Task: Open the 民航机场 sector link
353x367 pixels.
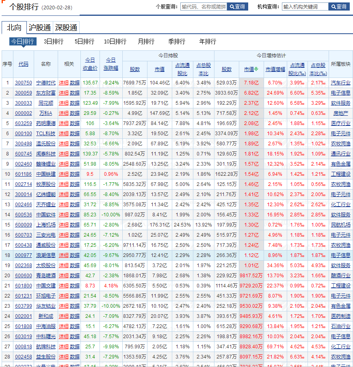Action: pyautogui.click(x=340, y=225)
